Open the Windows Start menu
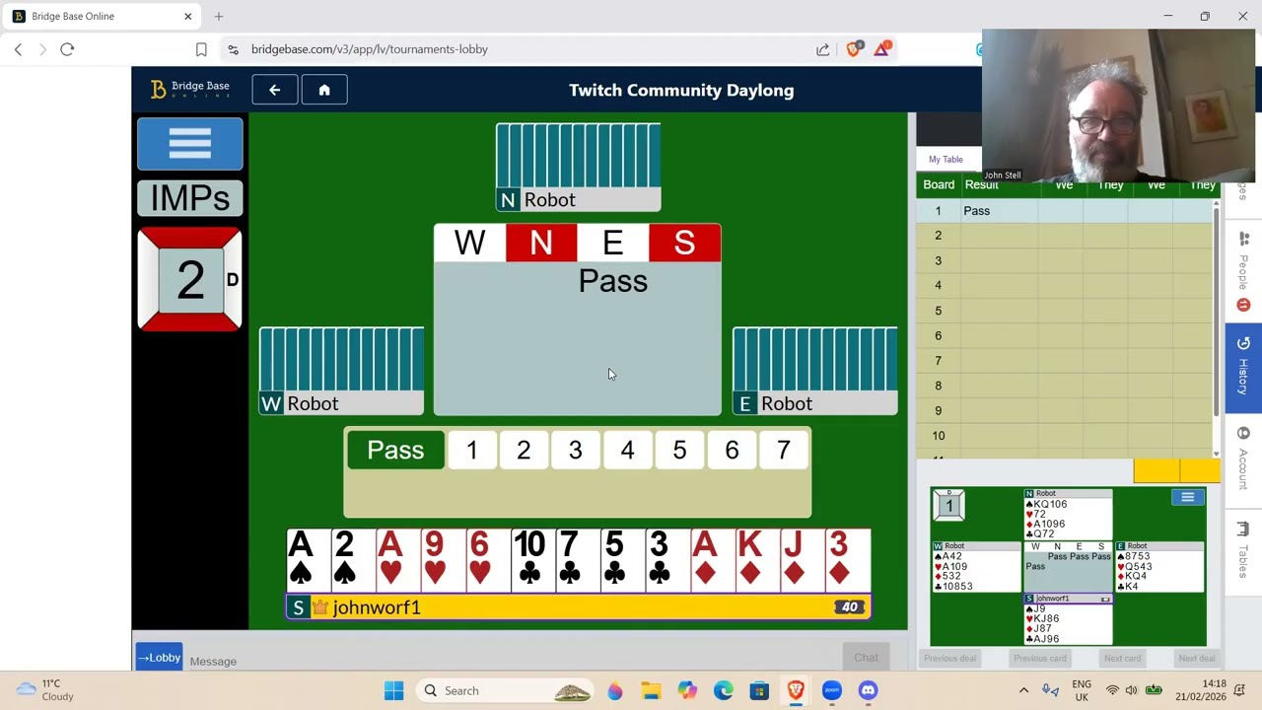The width and height of the screenshot is (1262, 710). coord(394,690)
